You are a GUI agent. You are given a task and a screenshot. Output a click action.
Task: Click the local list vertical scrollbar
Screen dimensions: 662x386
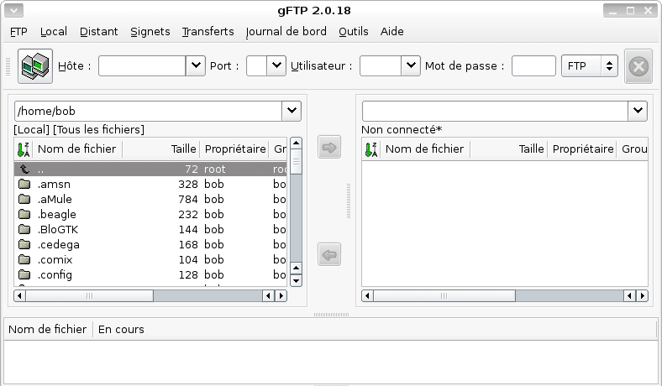click(x=295, y=218)
